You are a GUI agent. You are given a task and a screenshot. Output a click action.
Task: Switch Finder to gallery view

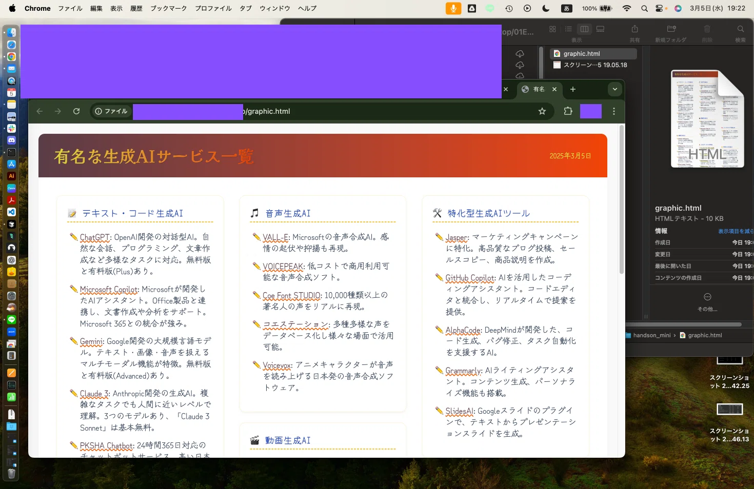tap(600, 29)
